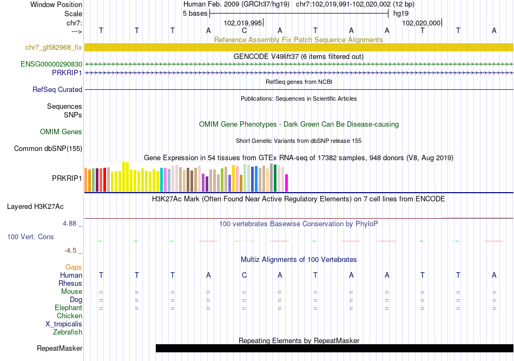Click the 5 bases scale bar label

(x=195, y=14)
